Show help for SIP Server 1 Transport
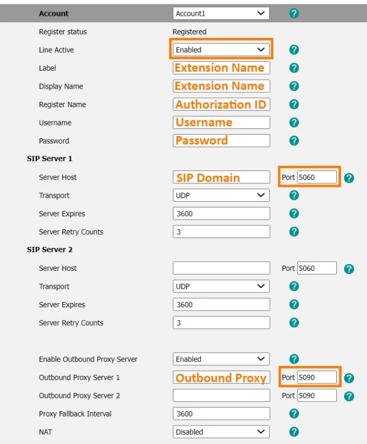367x444 pixels. coord(294,195)
